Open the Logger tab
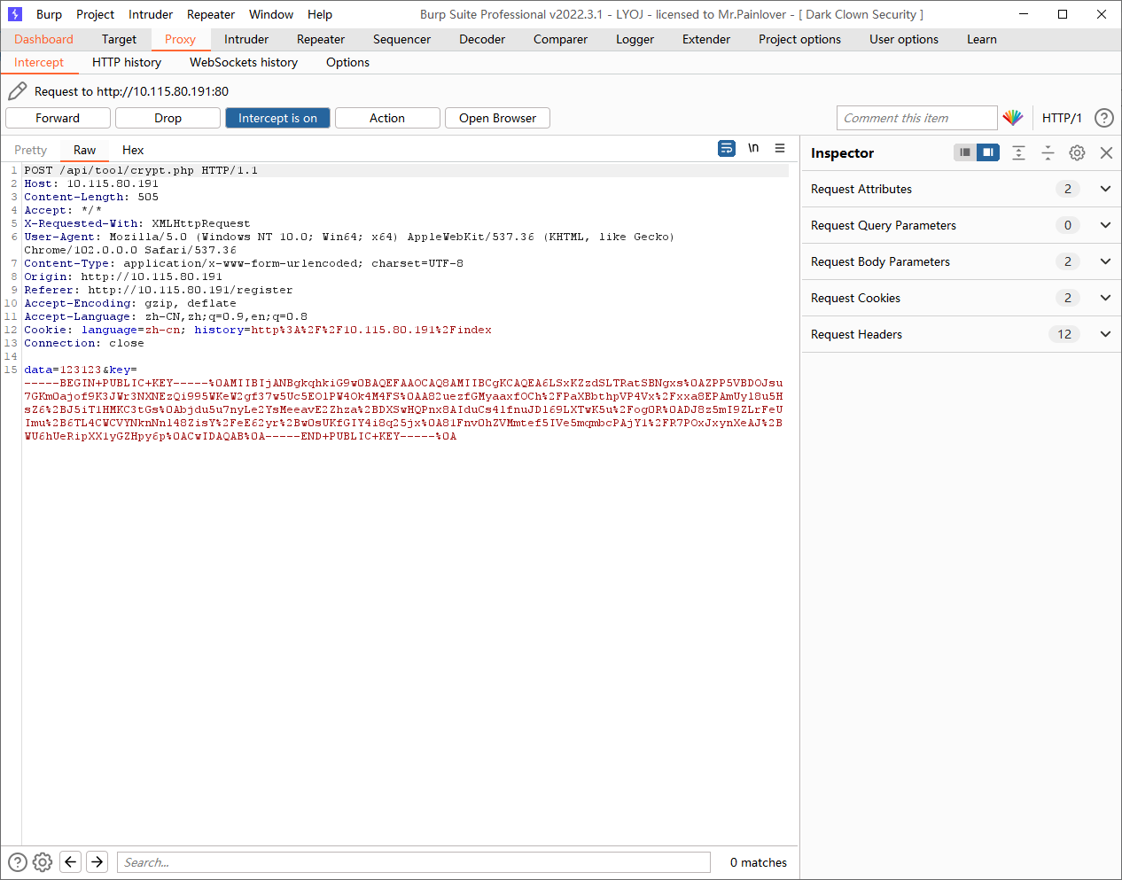 point(635,39)
